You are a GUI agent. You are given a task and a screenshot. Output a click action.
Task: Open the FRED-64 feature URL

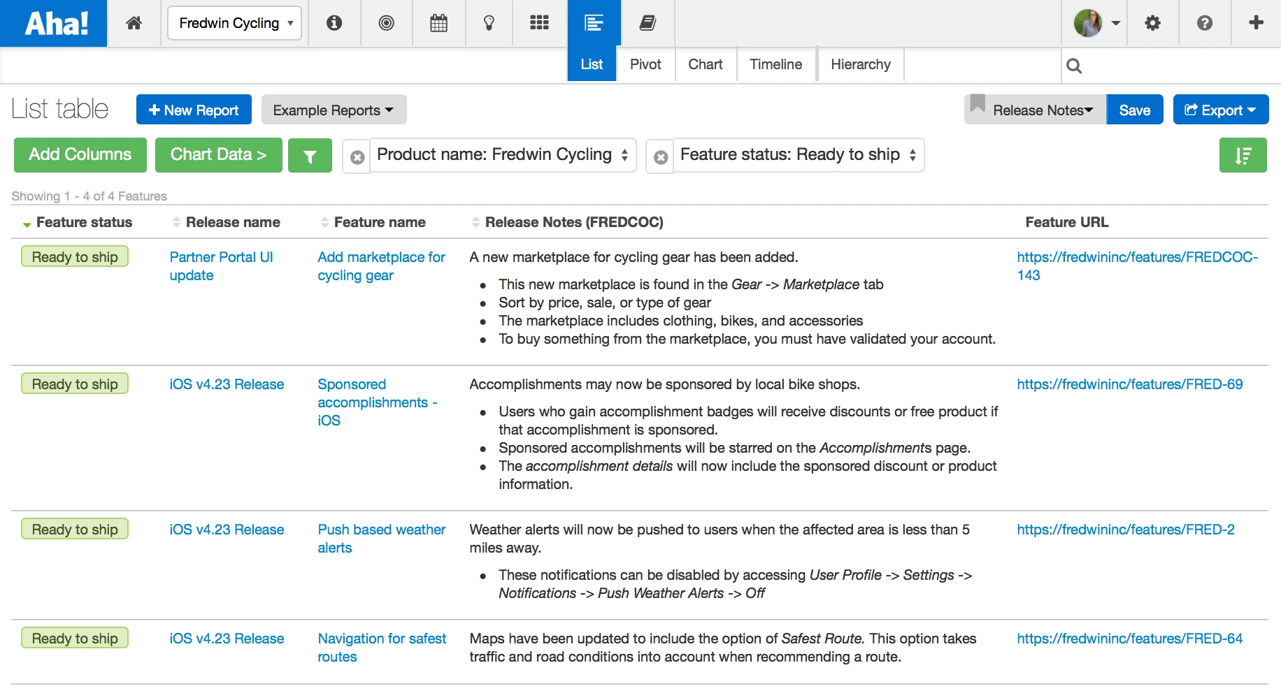click(1130, 639)
